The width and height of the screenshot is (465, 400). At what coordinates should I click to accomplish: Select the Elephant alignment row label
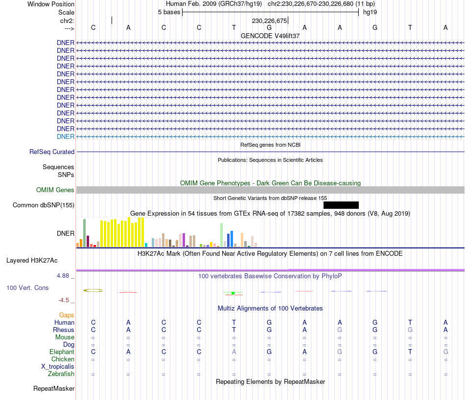coord(62,352)
